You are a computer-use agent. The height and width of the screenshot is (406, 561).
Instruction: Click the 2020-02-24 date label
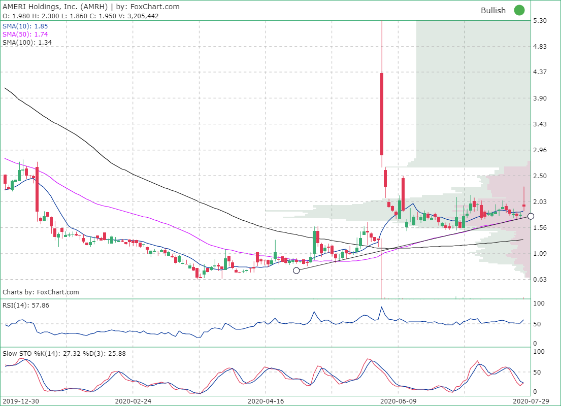pos(133,401)
